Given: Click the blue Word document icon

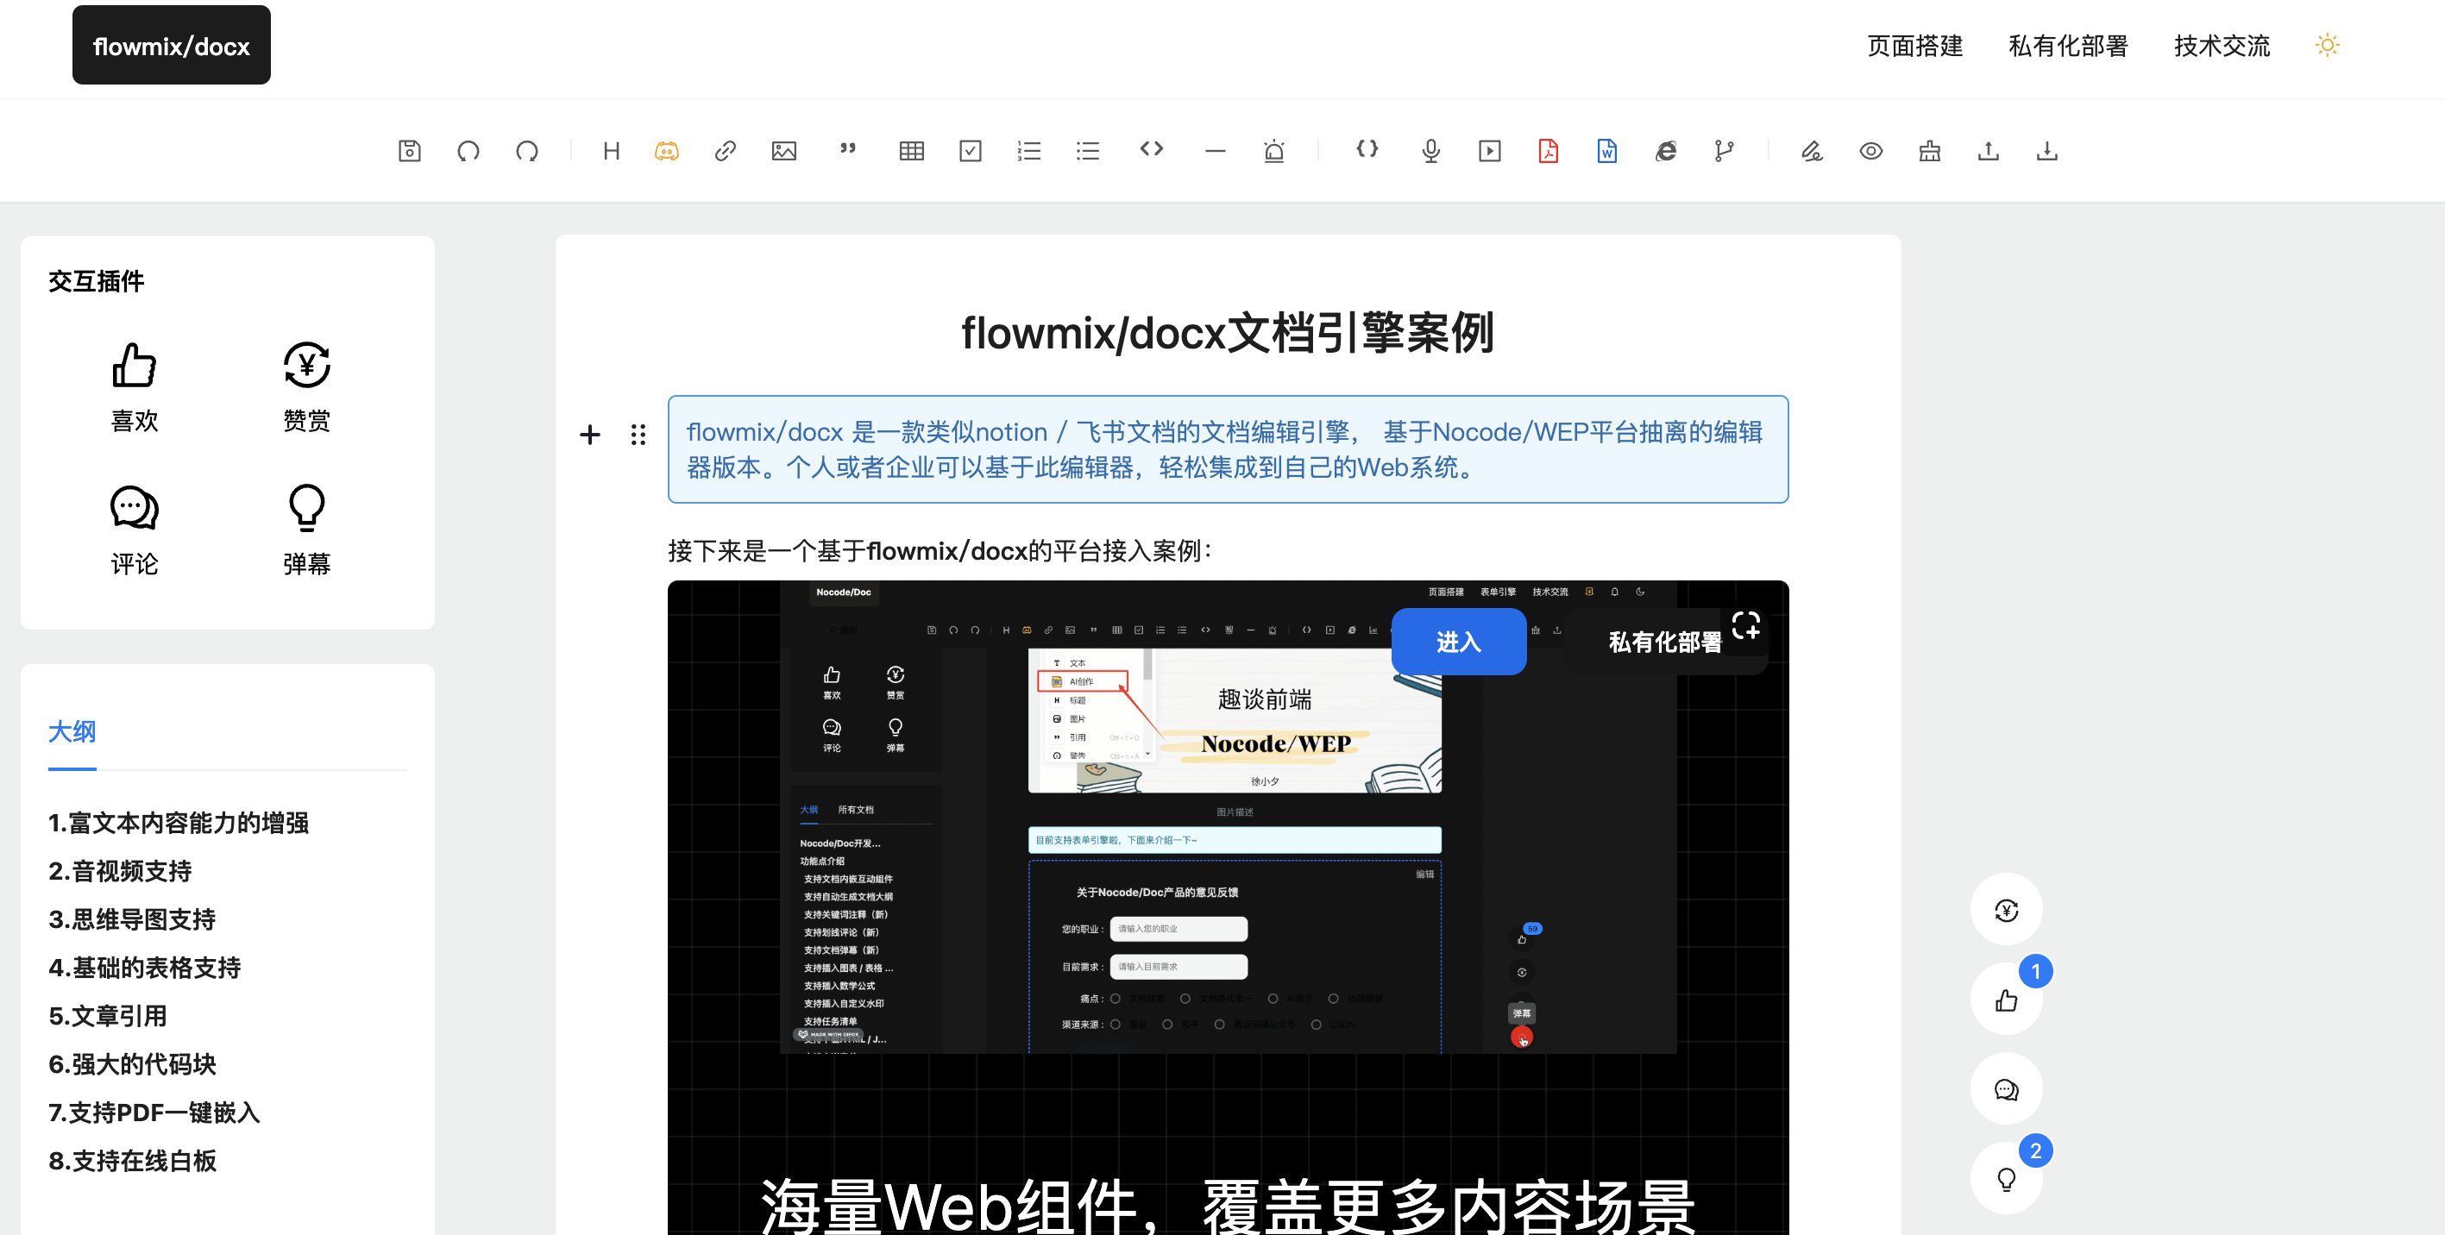Looking at the screenshot, I should click(1607, 151).
